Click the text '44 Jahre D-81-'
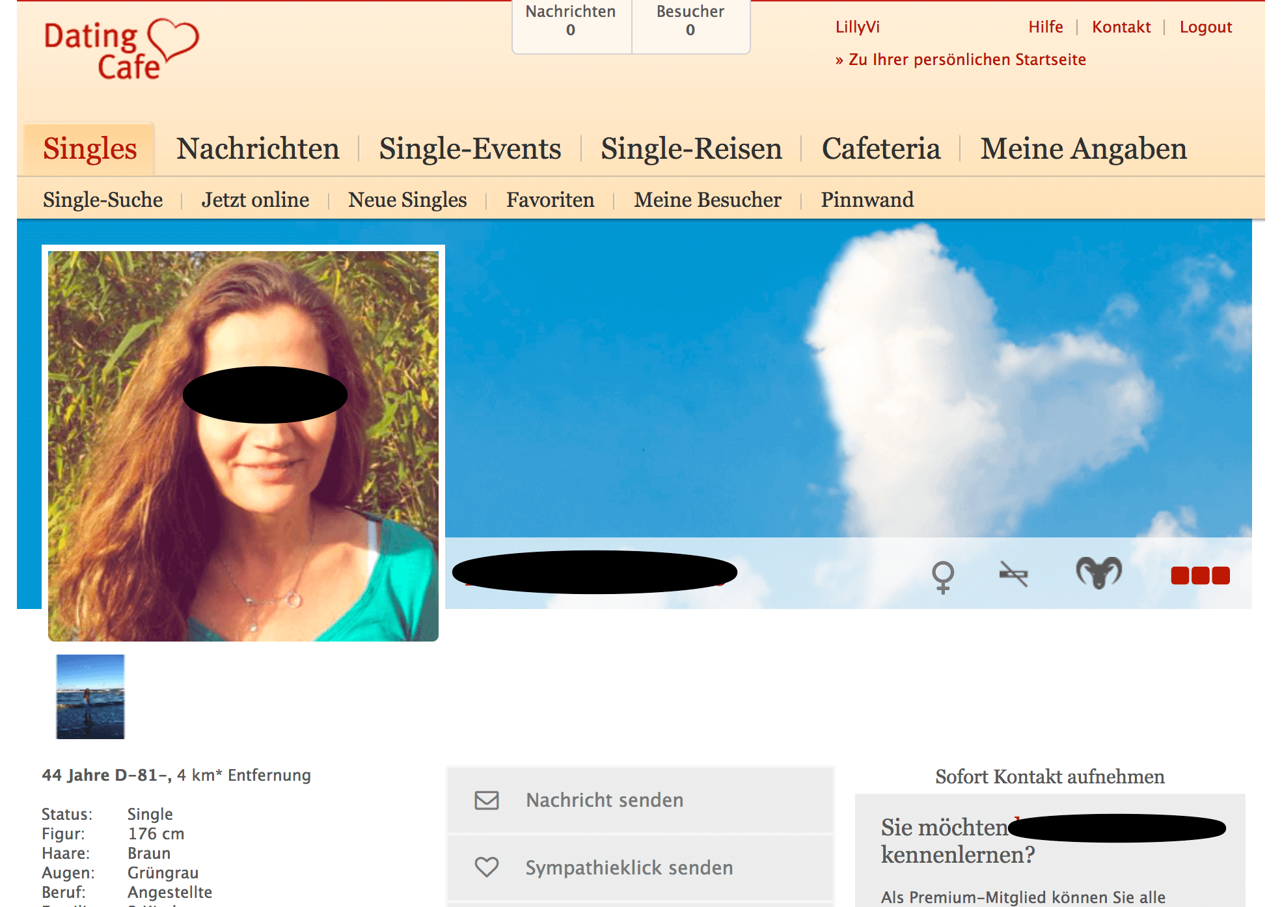The height and width of the screenshot is (907, 1282). pos(105,776)
